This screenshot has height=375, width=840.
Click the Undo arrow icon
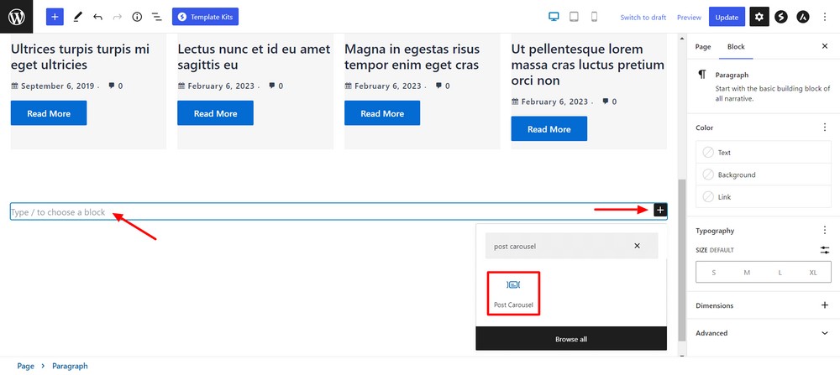click(x=97, y=17)
